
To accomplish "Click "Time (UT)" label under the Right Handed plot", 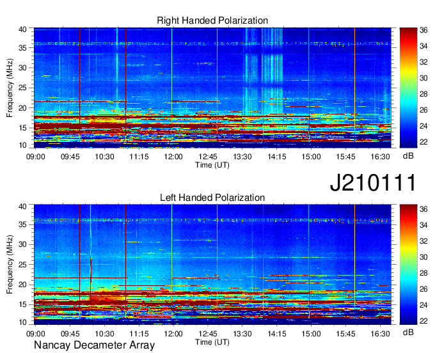I will [x=212, y=165].
